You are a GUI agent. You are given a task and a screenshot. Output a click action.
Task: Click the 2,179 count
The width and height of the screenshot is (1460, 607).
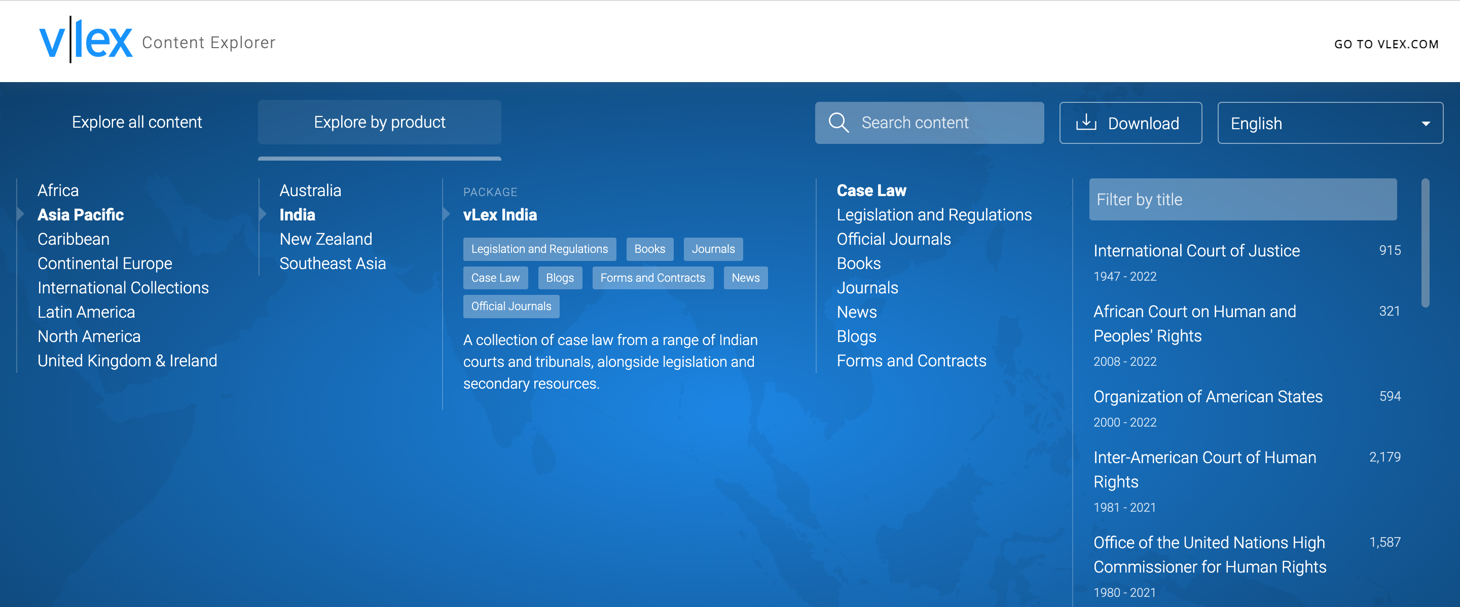pyautogui.click(x=1384, y=457)
